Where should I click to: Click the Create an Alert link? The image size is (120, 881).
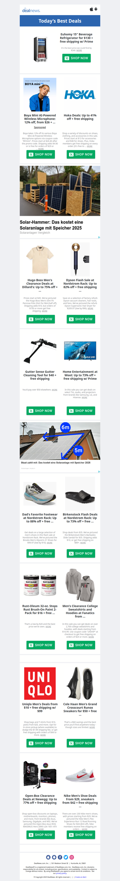click(x=81, y=877)
